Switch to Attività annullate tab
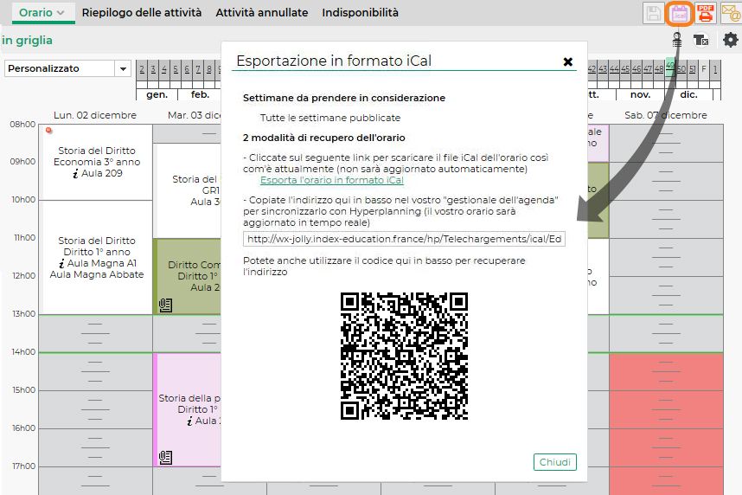Image resolution: width=742 pixels, height=495 pixels. click(x=262, y=13)
